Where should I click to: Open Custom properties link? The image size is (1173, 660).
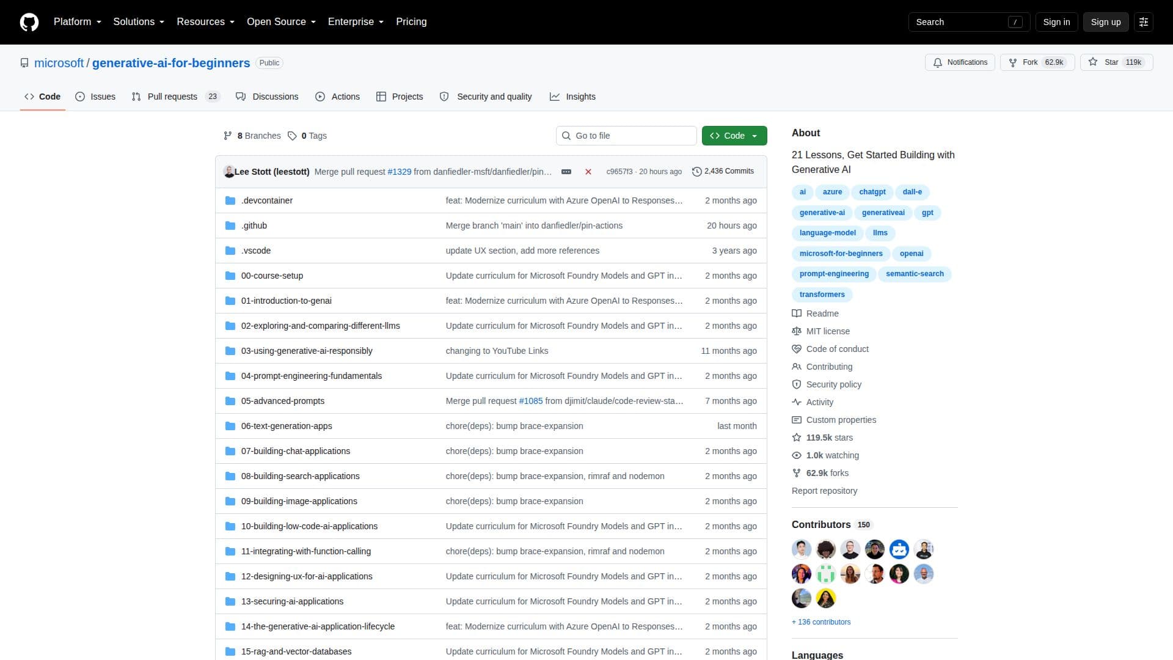click(834, 420)
